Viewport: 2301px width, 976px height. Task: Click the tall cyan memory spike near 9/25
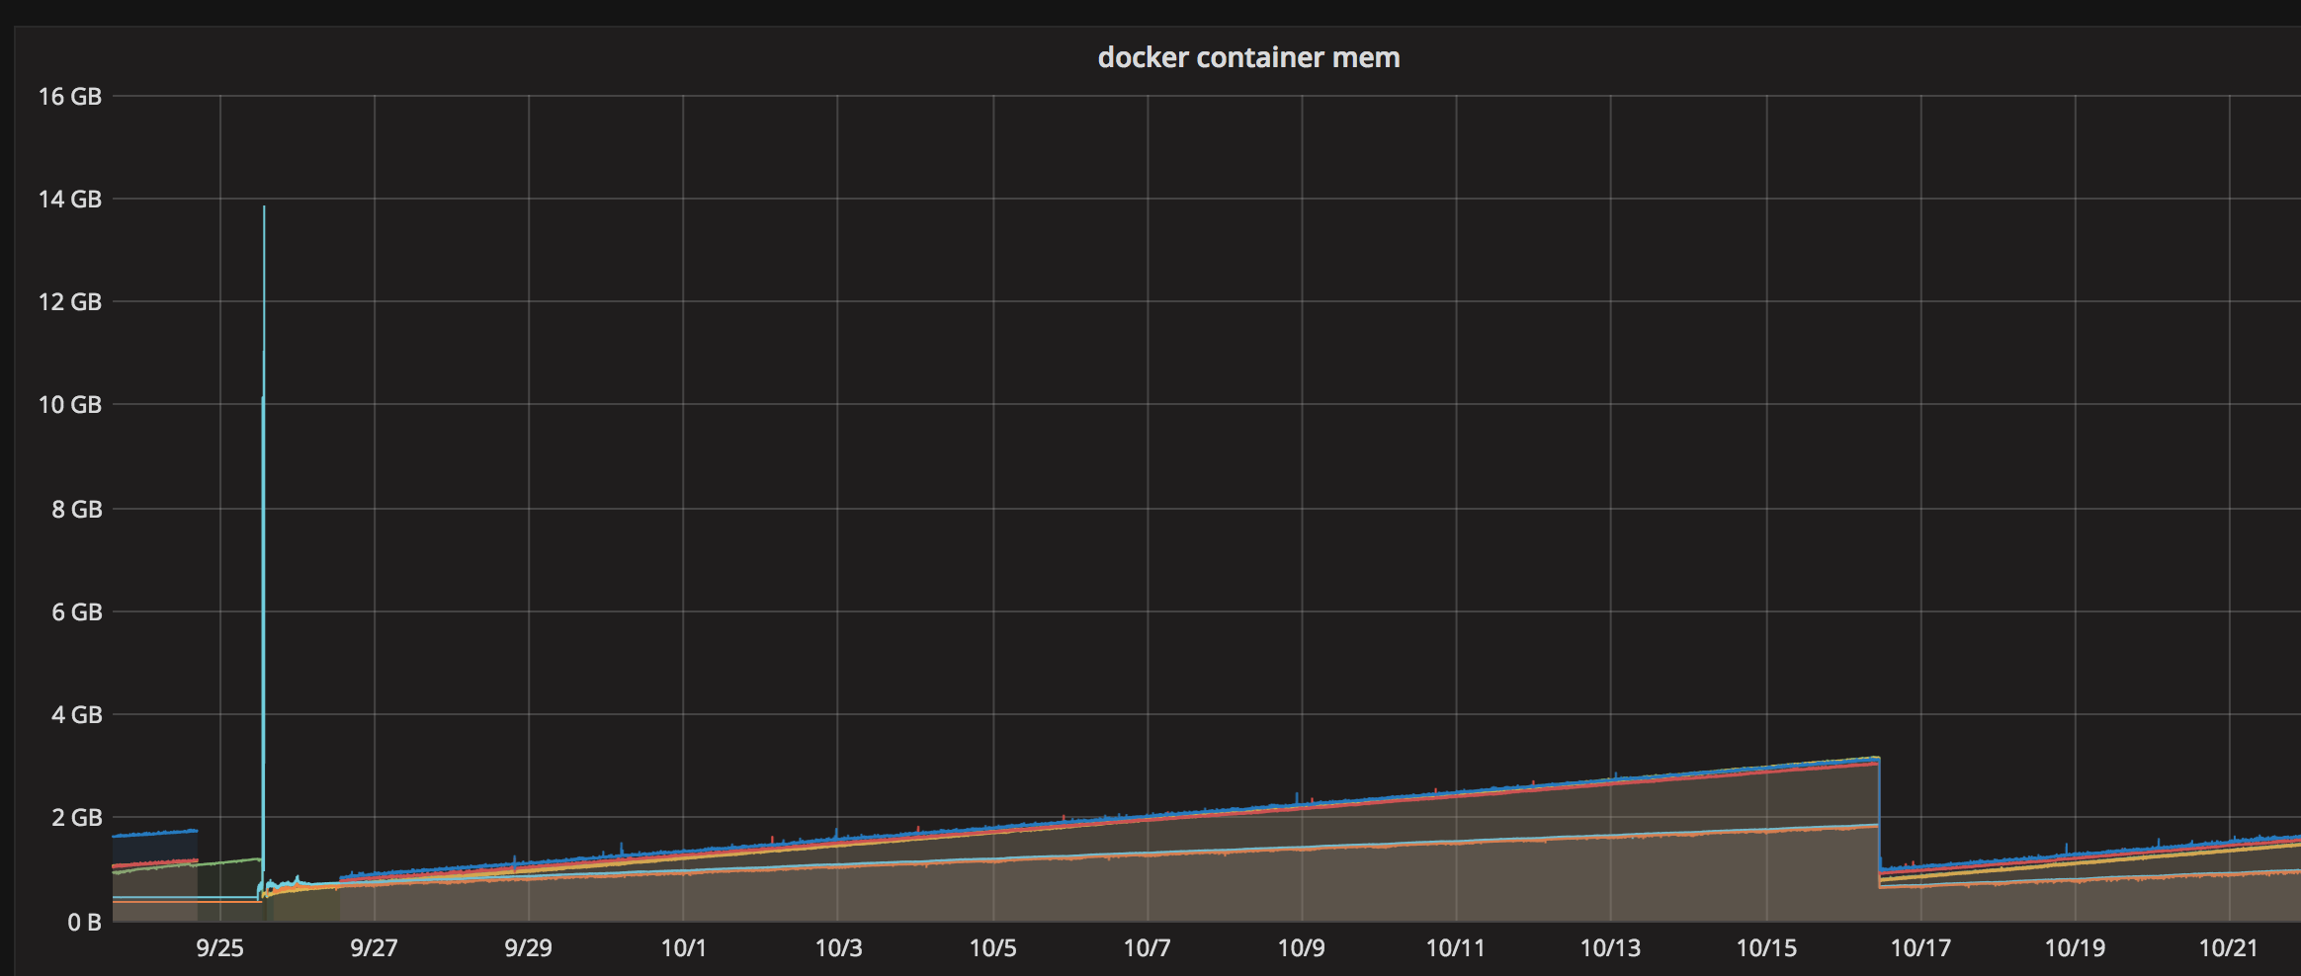tap(264, 395)
